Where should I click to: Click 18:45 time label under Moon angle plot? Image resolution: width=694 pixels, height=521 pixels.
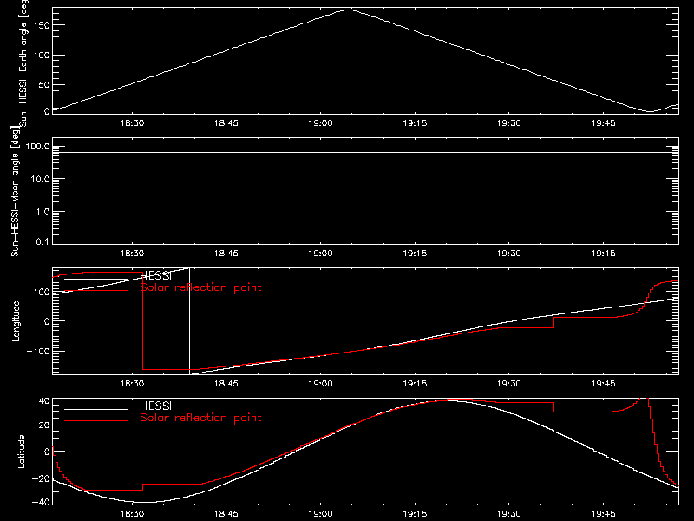point(226,253)
